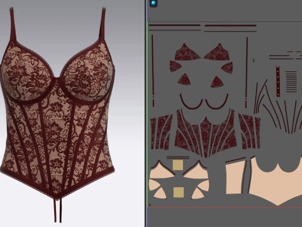Select the upper tan square pattern piece
302x227 pixels.
coord(178,165)
